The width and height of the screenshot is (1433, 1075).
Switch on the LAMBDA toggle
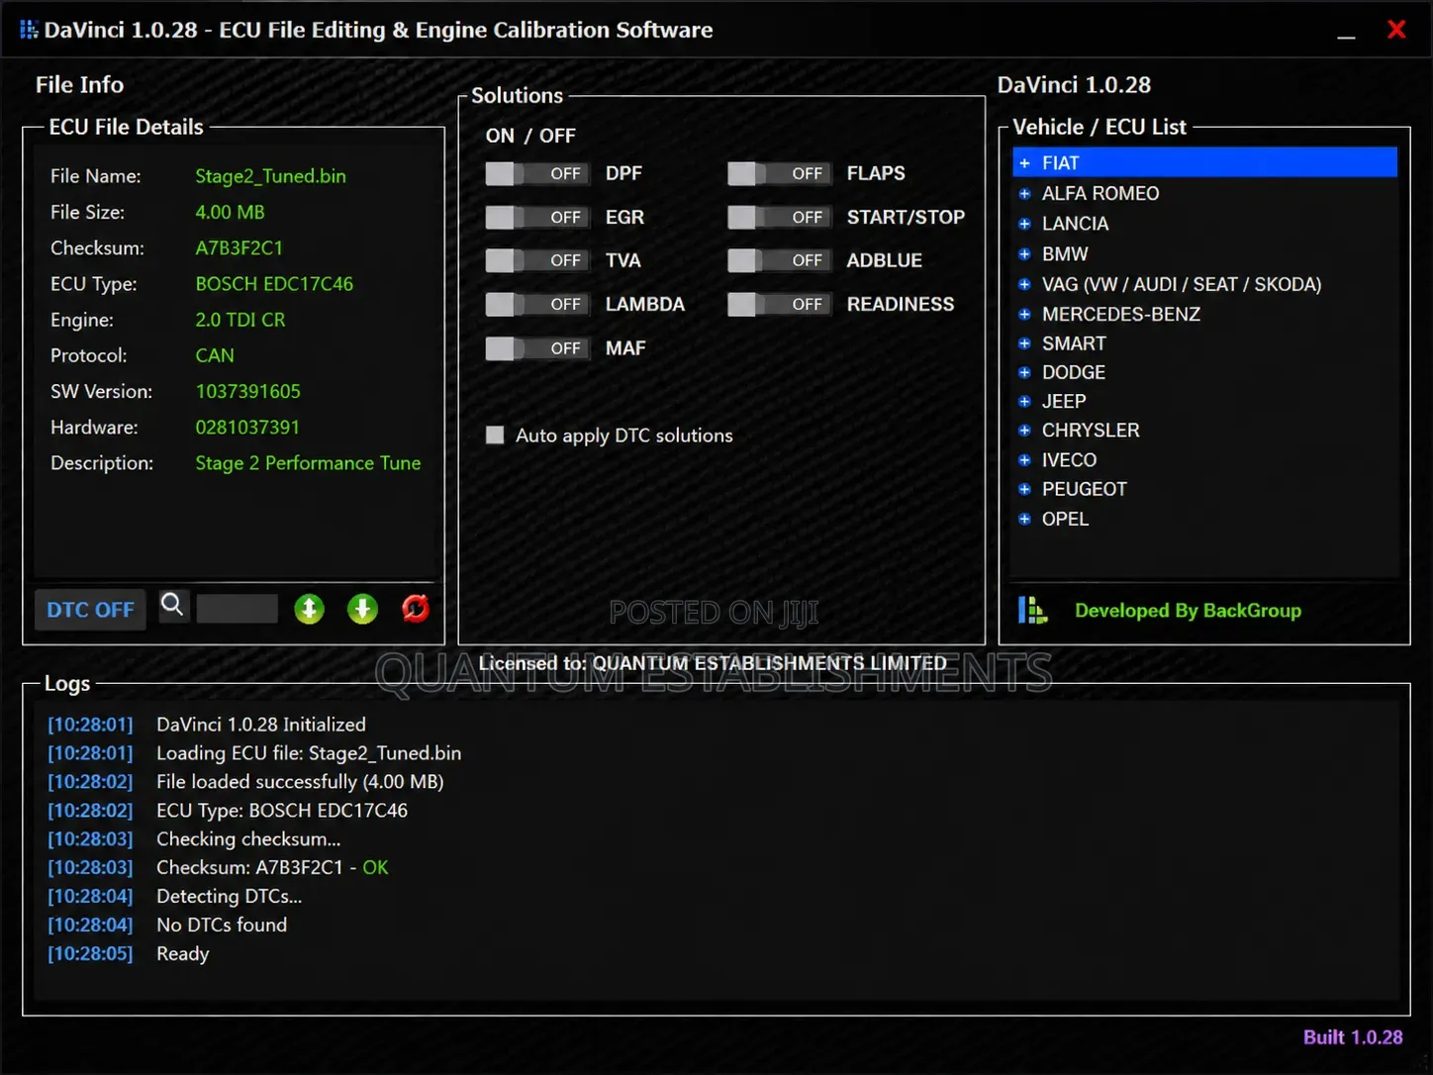pyautogui.click(x=537, y=305)
